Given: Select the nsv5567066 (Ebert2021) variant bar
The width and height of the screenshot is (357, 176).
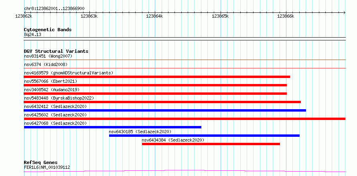Looking at the screenshot, I should coord(155,85).
